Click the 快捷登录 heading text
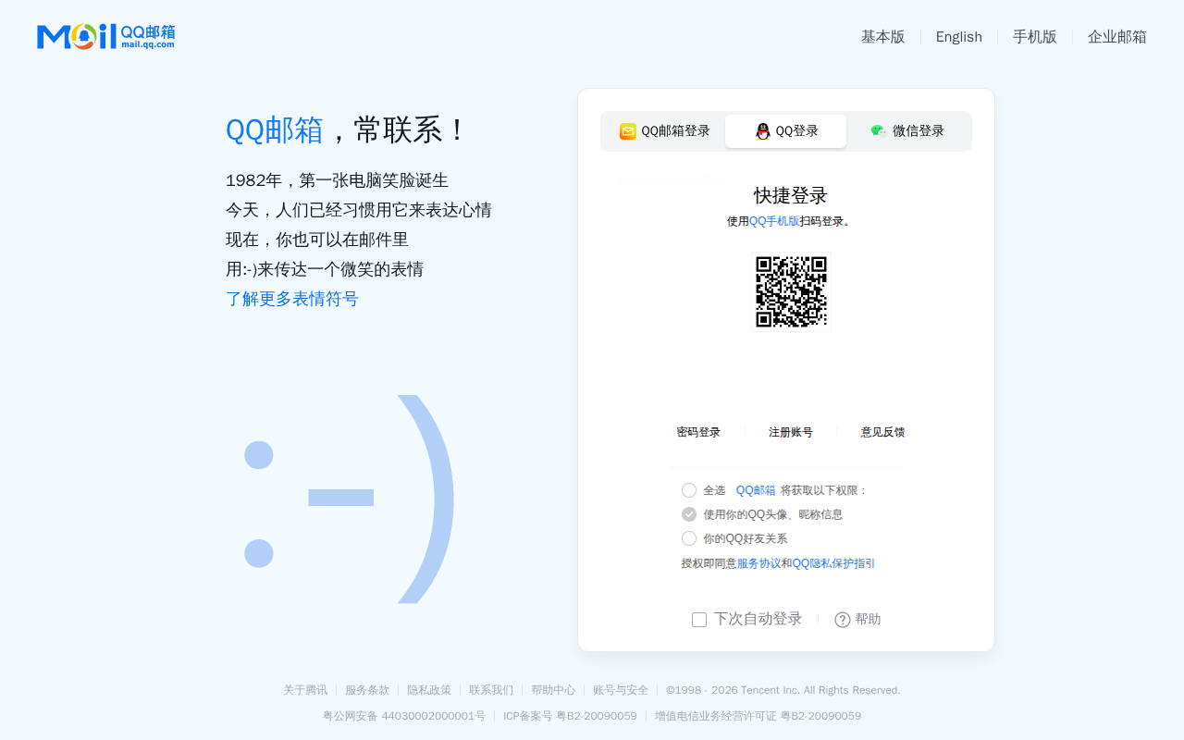 [791, 195]
